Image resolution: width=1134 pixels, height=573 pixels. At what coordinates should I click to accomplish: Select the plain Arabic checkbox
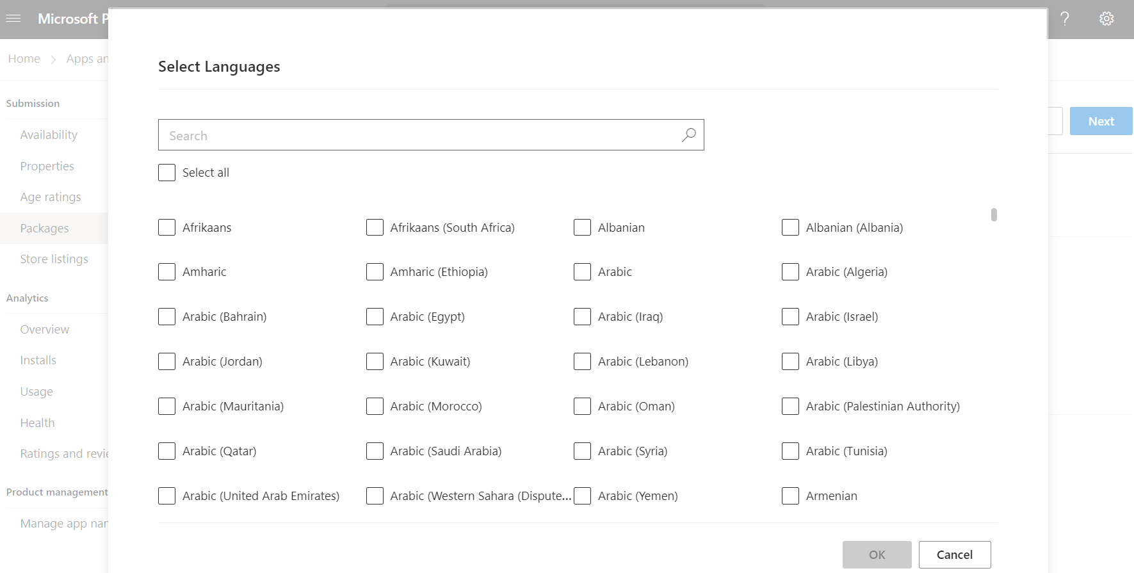pos(582,272)
